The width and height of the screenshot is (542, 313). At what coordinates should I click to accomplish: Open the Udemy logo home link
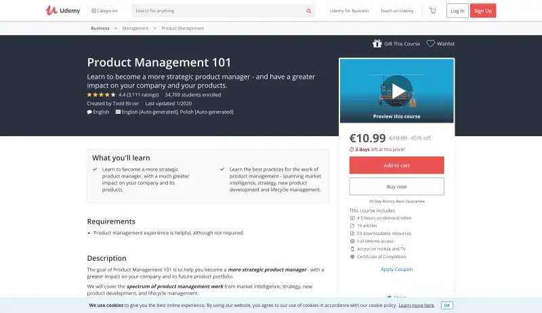62,10
